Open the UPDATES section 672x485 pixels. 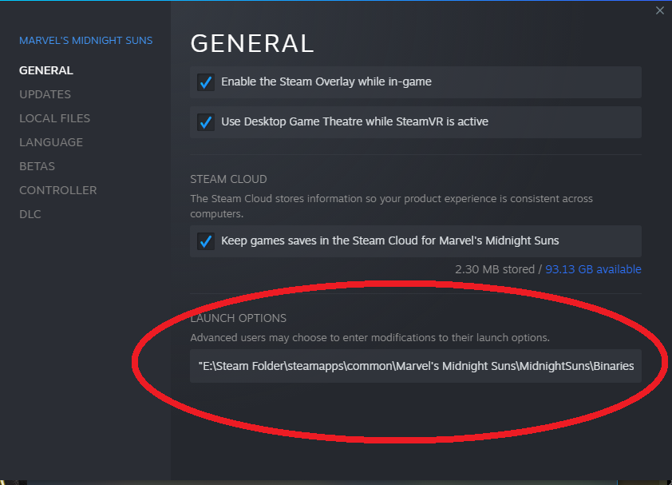coord(45,94)
